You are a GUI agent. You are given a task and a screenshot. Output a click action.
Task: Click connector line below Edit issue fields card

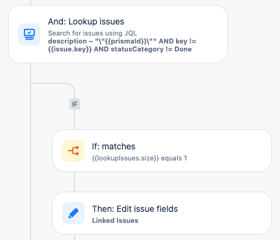pos(75,237)
